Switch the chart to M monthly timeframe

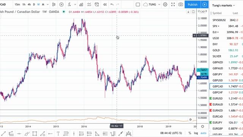[43, 5]
